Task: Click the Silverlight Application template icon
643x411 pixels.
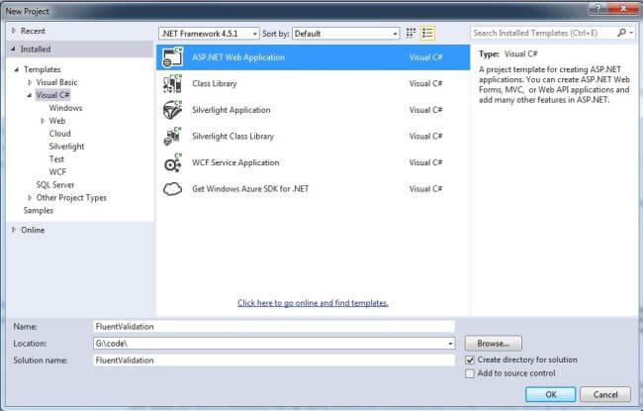Action: [173, 110]
